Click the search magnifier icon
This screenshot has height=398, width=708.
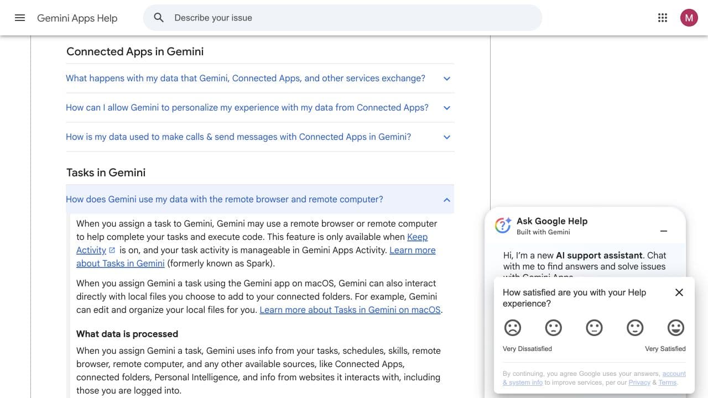[159, 18]
